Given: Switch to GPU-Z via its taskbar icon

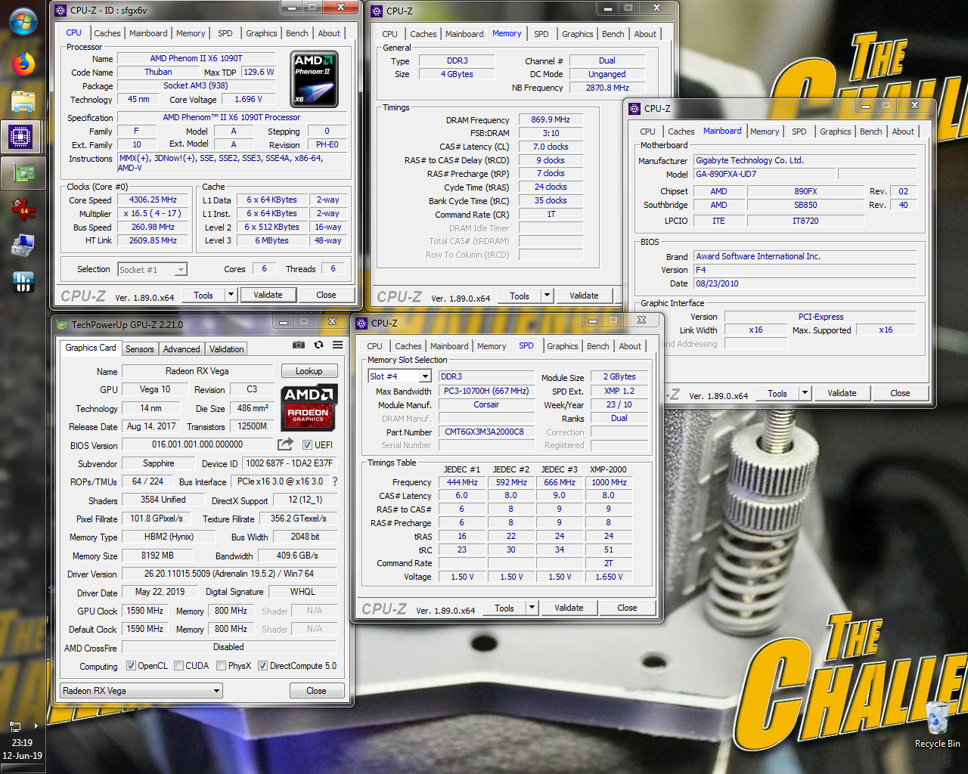Looking at the screenshot, I should [23, 173].
